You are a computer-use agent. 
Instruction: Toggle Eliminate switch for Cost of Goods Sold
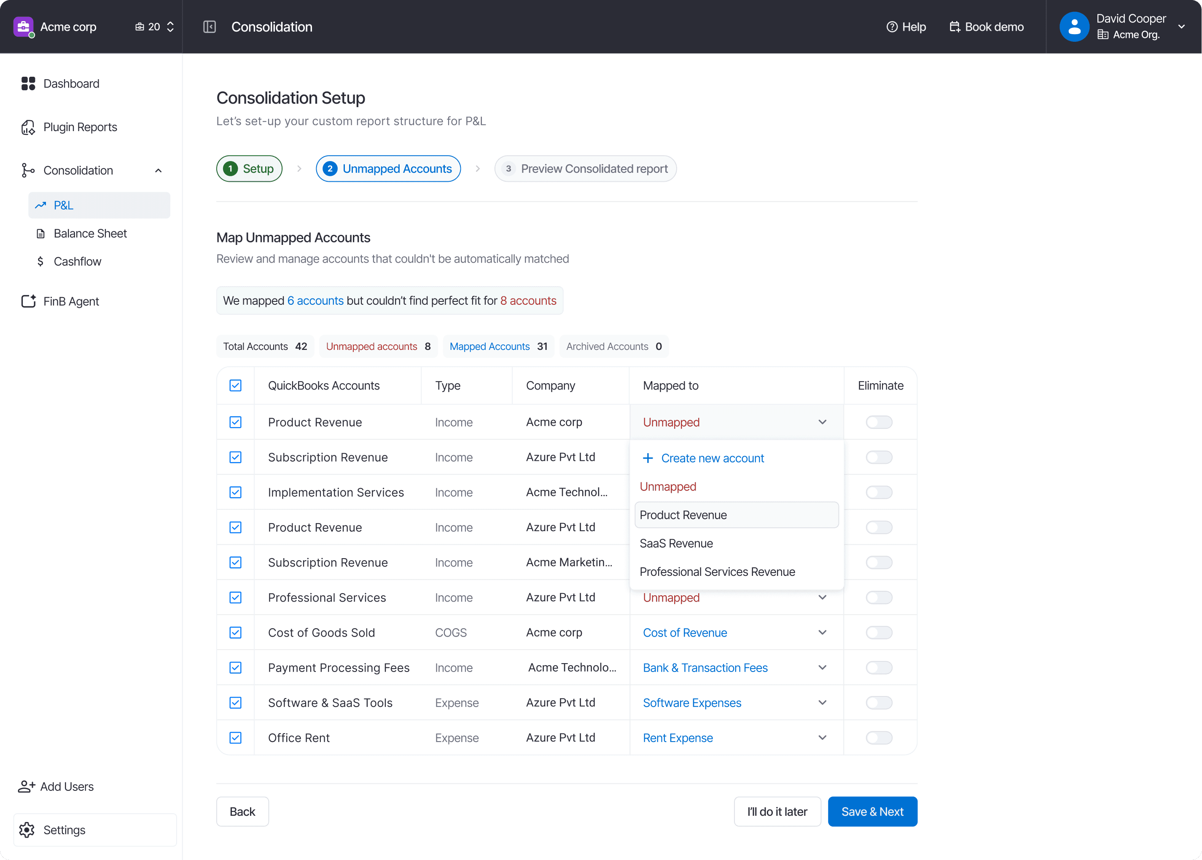(879, 632)
